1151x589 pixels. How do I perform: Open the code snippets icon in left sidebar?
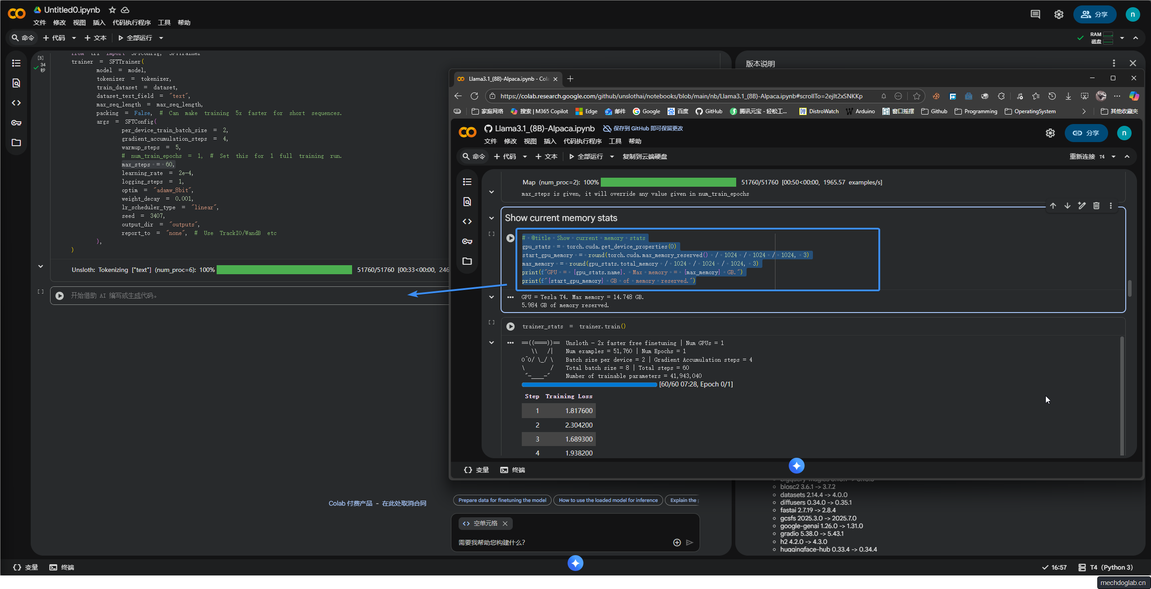click(16, 103)
